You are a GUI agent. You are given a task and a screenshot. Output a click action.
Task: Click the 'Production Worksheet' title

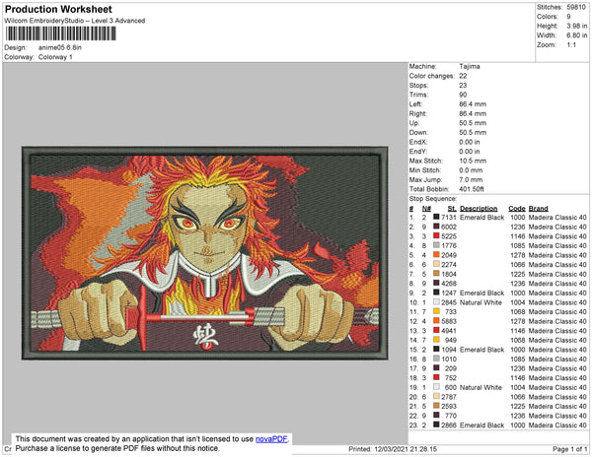[58, 10]
